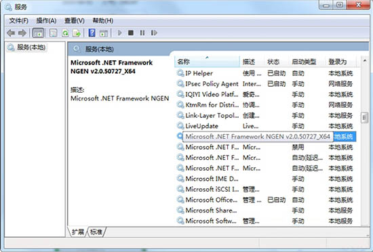373x252 pixels.
Task: Click the Start service play icon
Action: pos(119,33)
